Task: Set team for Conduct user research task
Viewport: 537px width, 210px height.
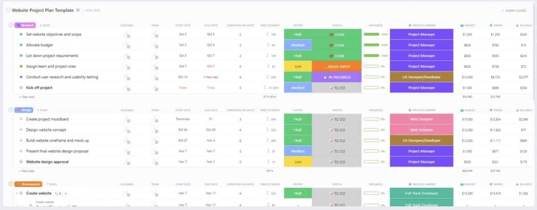Action: 155,77
